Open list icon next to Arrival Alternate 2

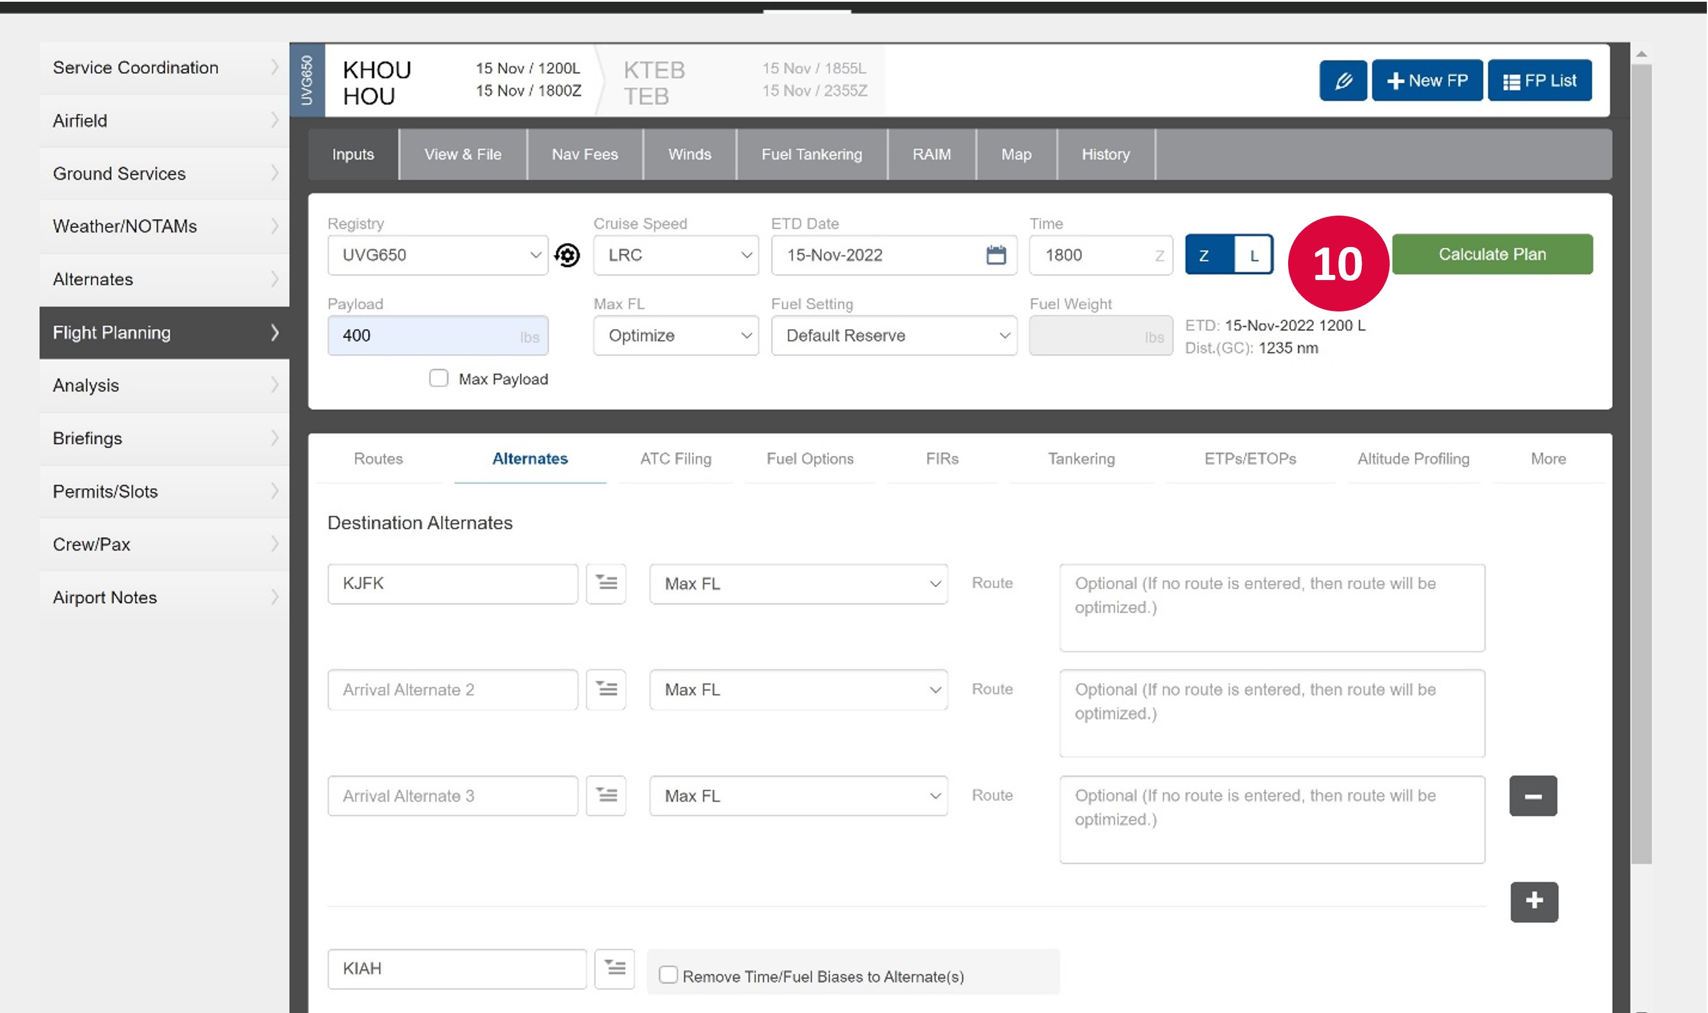click(606, 689)
